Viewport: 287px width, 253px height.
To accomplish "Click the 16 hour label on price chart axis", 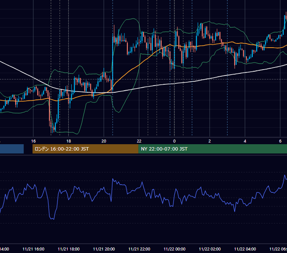I will pos(33,141).
